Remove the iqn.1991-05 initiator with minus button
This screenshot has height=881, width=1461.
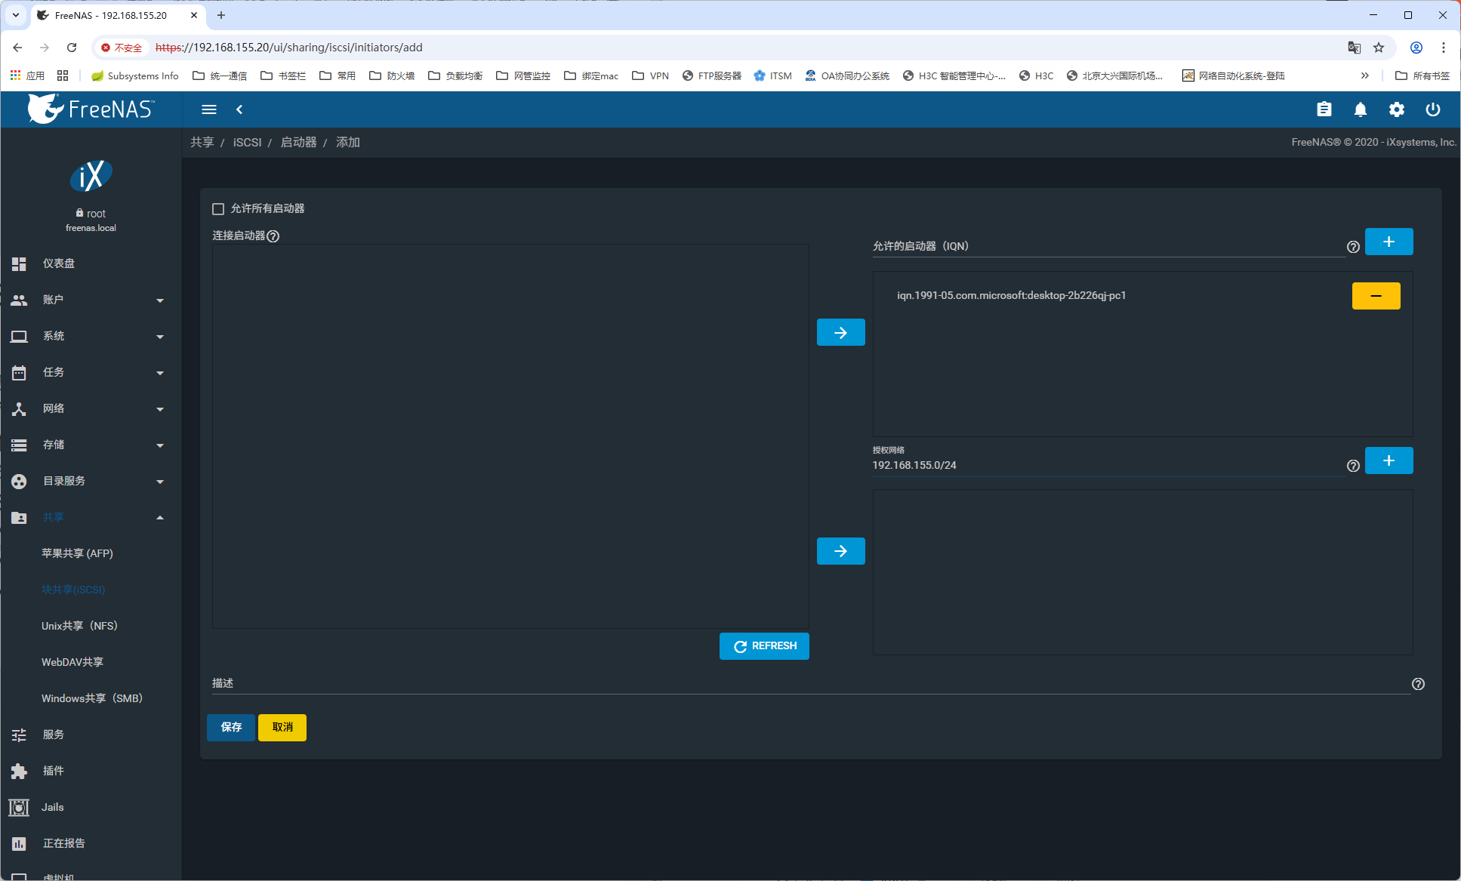pyautogui.click(x=1376, y=296)
